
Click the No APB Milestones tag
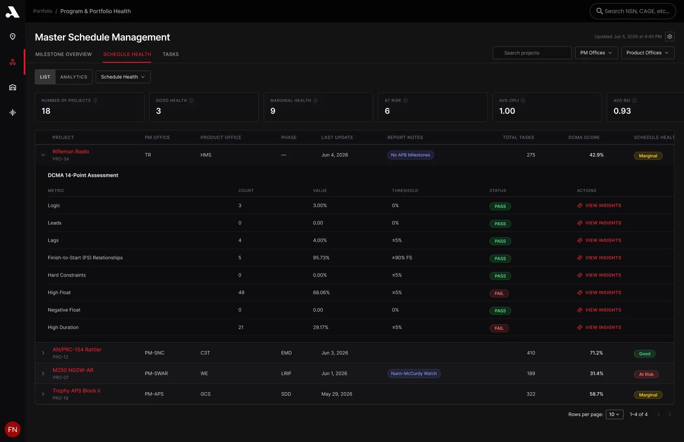point(410,155)
